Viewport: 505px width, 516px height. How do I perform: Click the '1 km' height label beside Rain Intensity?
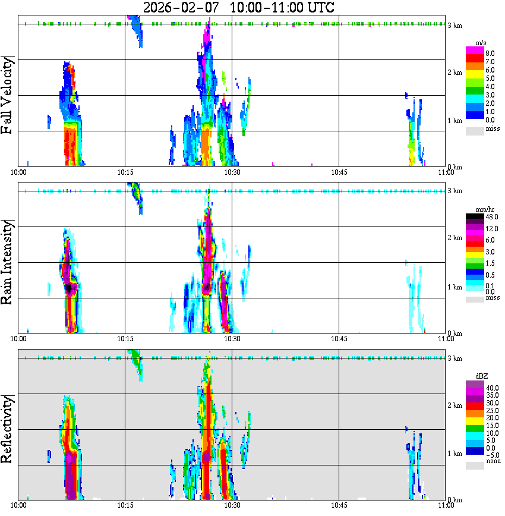click(x=454, y=287)
